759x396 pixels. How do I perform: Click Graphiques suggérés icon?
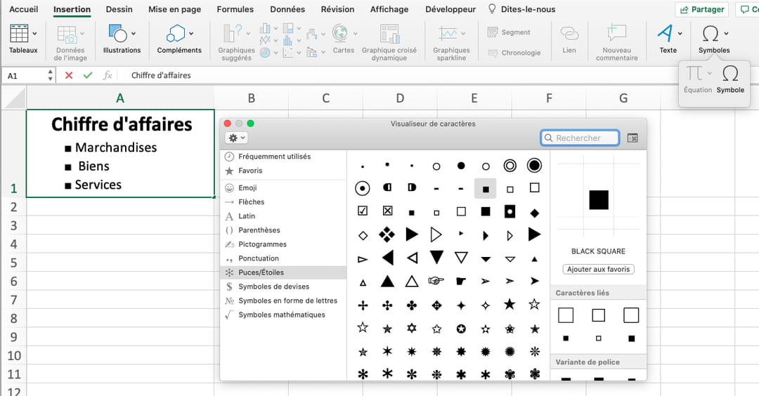click(233, 34)
